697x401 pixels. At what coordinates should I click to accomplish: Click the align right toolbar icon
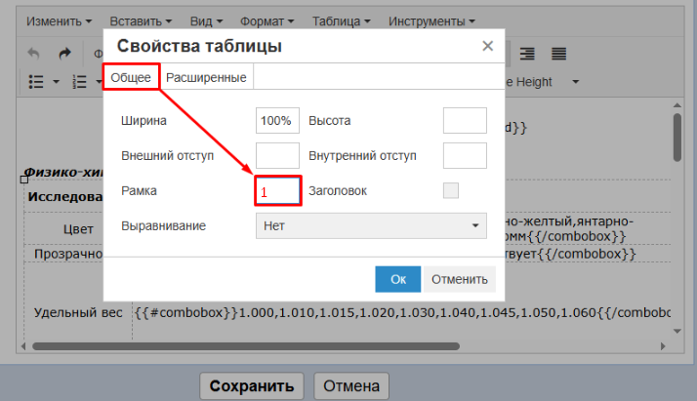click(528, 54)
